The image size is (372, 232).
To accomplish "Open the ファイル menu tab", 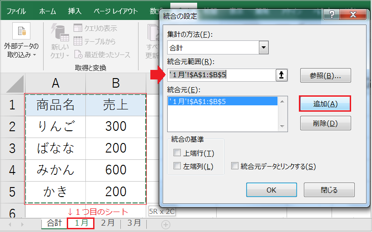I will point(16,11).
